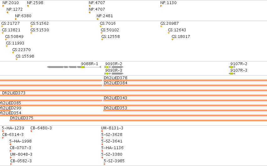267x166 pixels.
Task: Select the GS:18017 insertion triangle
Action: 173,40
